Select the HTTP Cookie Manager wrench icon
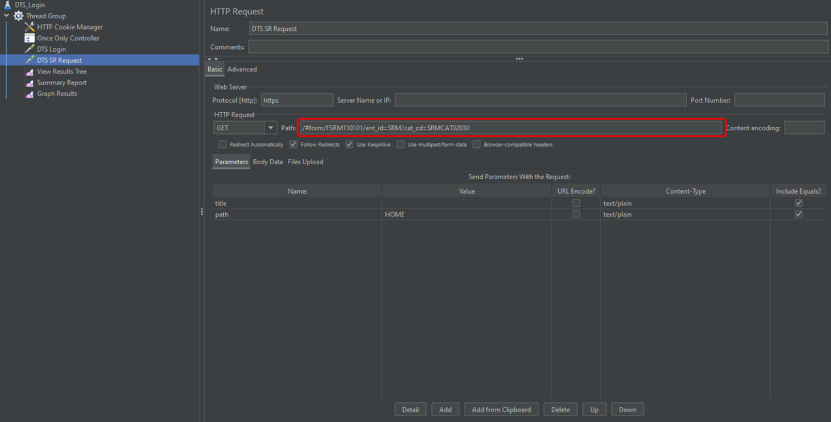This screenshot has width=831, height=422. (29, 27)
